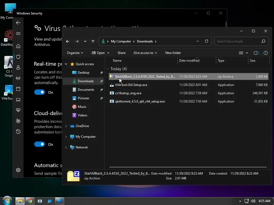
Task: Go back in Windows Security
Action: tap(18, 23)
